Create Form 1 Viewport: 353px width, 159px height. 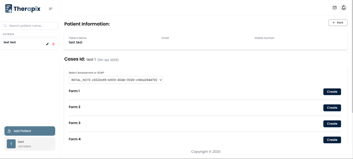[x=332, y=92]
